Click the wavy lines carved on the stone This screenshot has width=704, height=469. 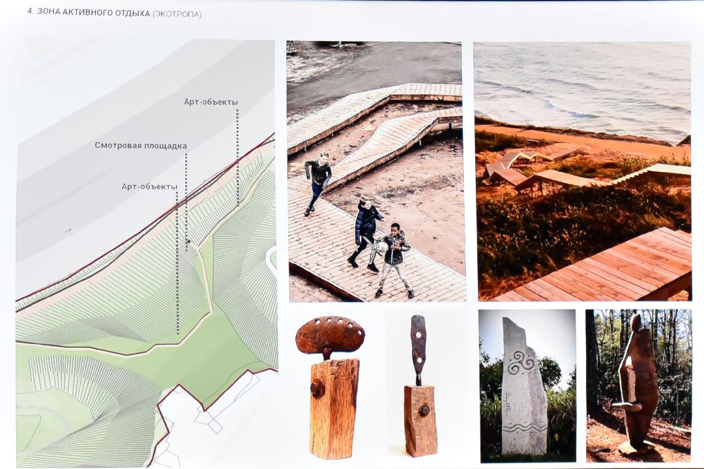(523, 429)
